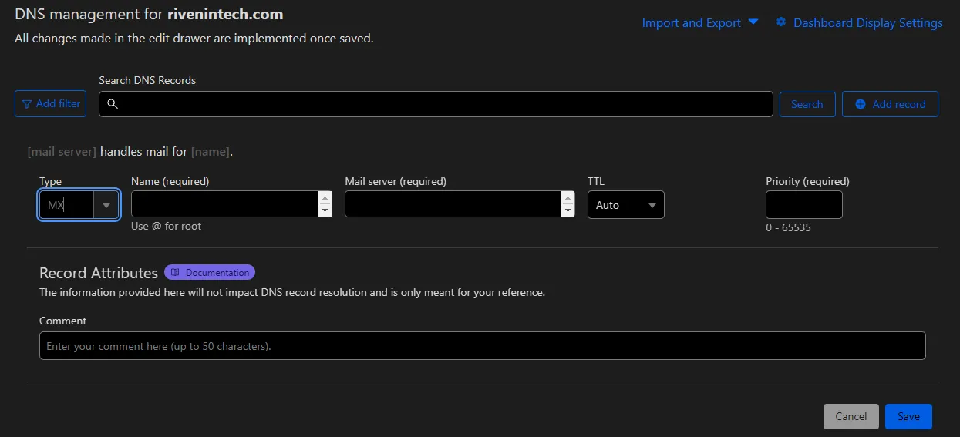Image resolution: width=960 pixels, height=437 pixels.
Task: Focus the Search DNS Records field
Action: pos(436,104)
